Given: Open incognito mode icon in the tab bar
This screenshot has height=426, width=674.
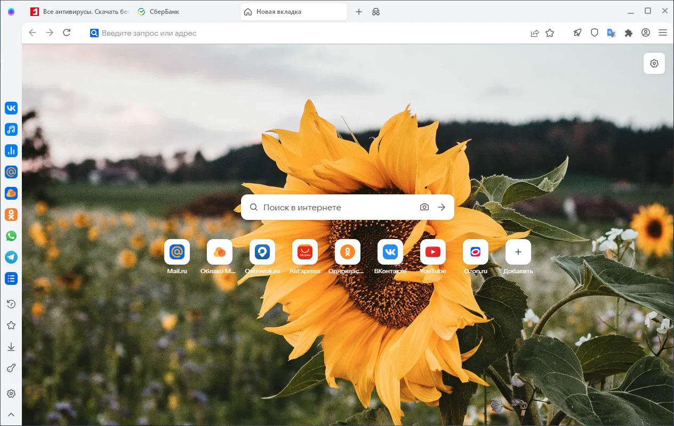Looking at the screenshot, I should click(x=376, y=12).
